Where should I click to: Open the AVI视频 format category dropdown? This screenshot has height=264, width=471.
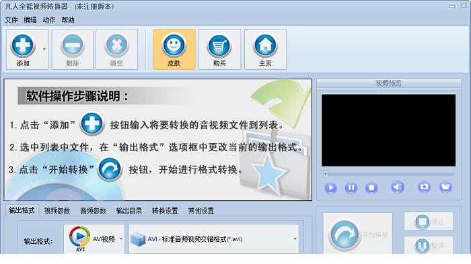coord(94,239)
